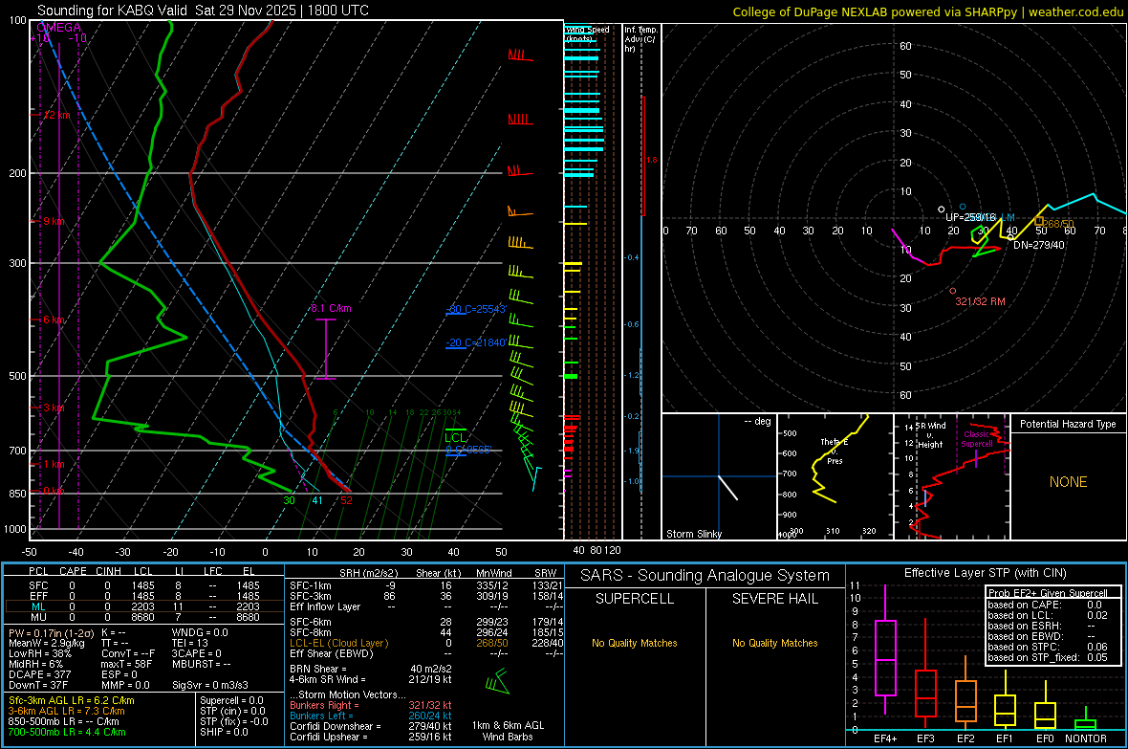Select the 9 km height marker
The width and height of the screenshot is (1128, 749).
(54, 221)
